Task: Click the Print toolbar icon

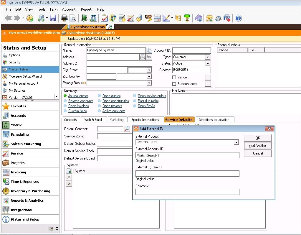Action: click(64, 18)
